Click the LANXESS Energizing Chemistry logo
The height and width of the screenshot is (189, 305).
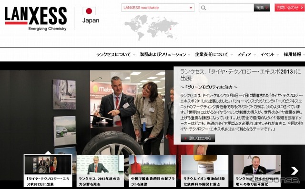click(36, 19)
